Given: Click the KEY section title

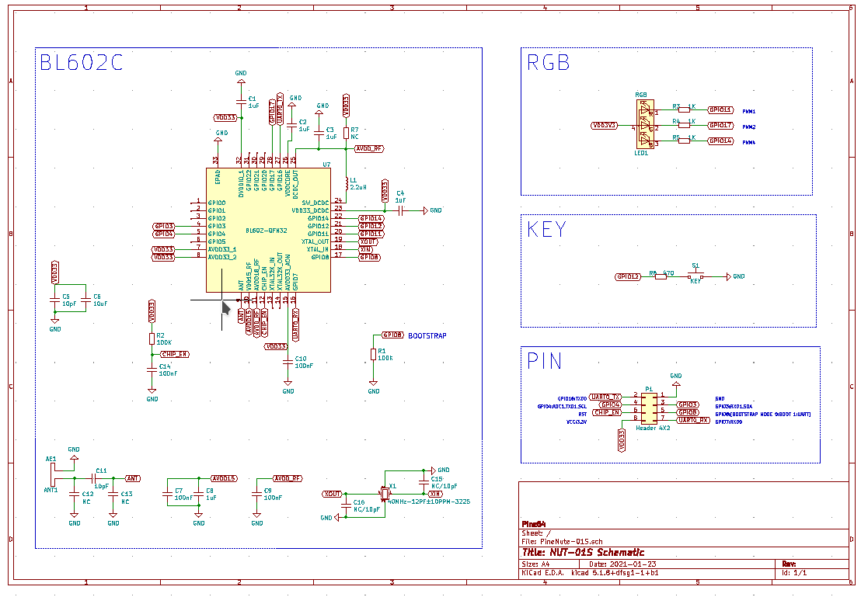Looking at the screenshot, I should pyautogui.click(x=546, y=230).
